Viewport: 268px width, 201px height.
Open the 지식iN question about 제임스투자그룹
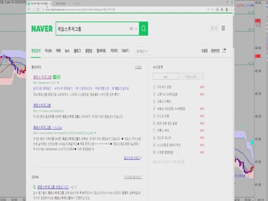[53, 187]
